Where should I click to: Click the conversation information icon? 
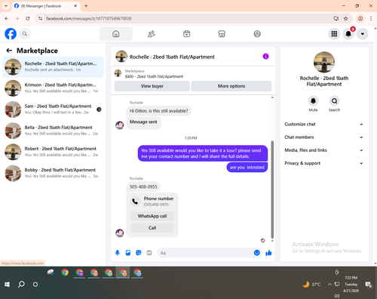point(265,57)
